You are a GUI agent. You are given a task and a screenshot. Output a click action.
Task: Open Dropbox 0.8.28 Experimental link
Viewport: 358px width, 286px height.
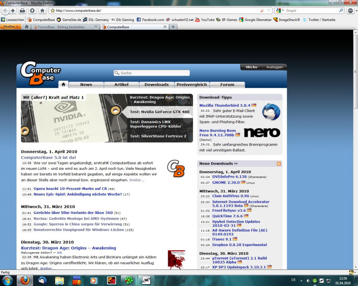coord(239,245)
